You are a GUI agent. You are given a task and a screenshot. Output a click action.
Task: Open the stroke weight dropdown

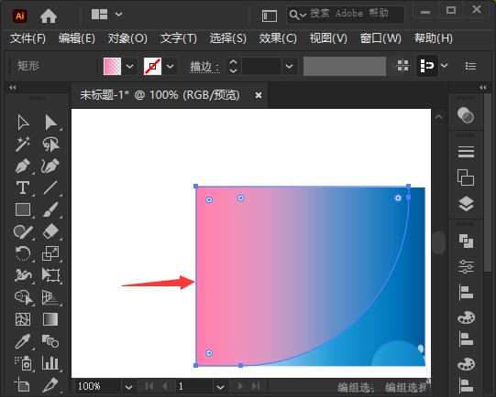pos(289,66)
